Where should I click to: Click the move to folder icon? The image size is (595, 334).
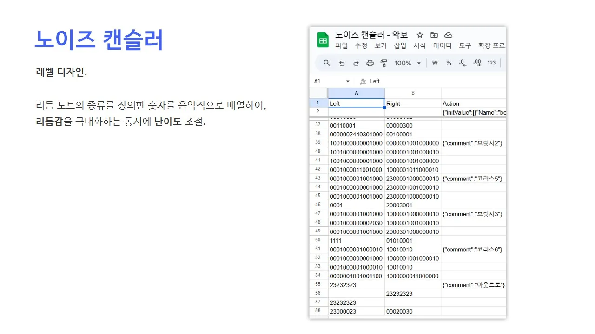pos(434,35)
